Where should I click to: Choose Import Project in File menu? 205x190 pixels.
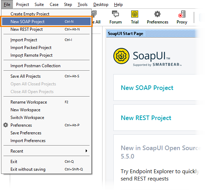pyautogui.click(x=47, y=40)
